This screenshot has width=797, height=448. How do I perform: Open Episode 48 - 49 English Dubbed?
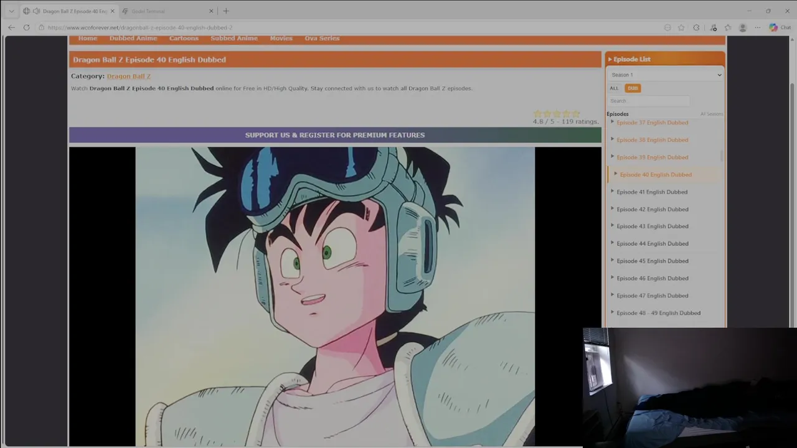(658, 313)
